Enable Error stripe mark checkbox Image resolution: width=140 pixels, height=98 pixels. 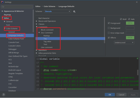click(109, 33)
